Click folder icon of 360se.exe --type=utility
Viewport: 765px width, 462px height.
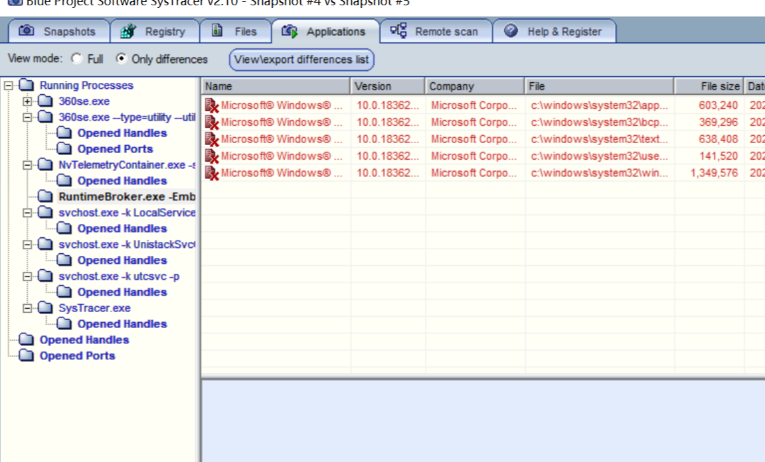tap(45, 117)
